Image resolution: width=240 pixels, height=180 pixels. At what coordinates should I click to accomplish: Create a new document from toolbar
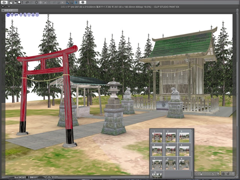[11, 3]
